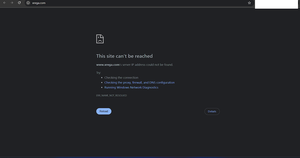Click the empty dark page area below Reload
The image size is (300, 158).
(x=150, y=136)
